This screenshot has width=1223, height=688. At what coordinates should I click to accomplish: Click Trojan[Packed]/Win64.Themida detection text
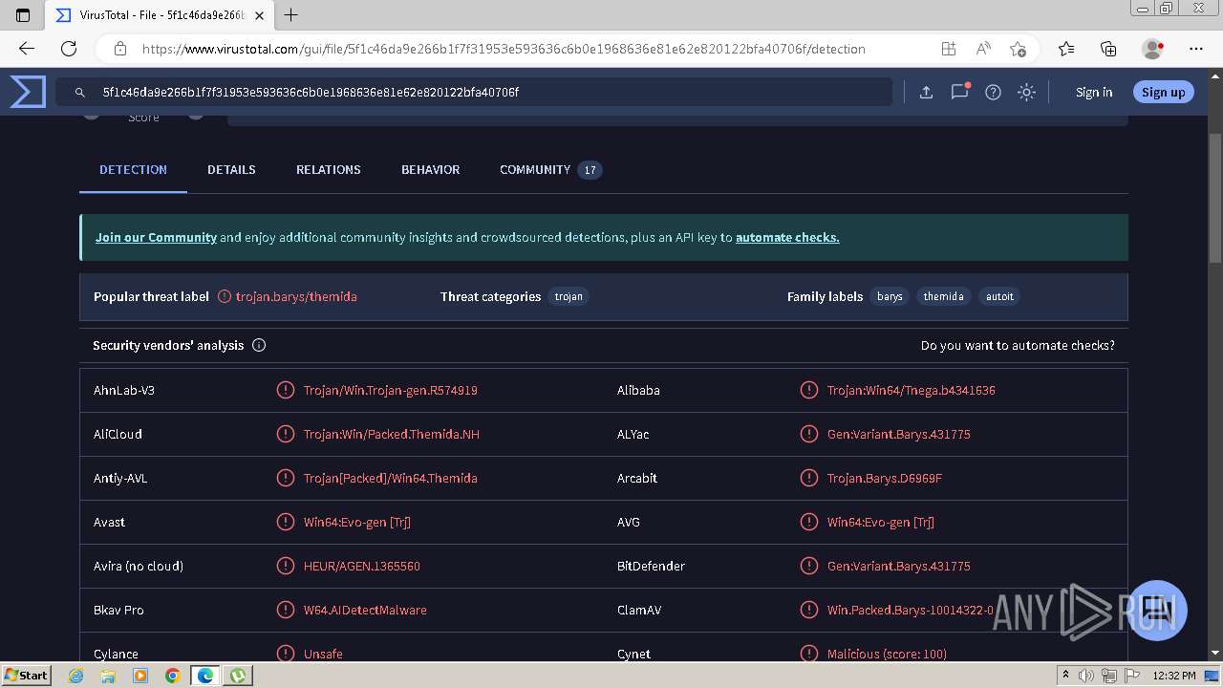click(x=391, y=478)
